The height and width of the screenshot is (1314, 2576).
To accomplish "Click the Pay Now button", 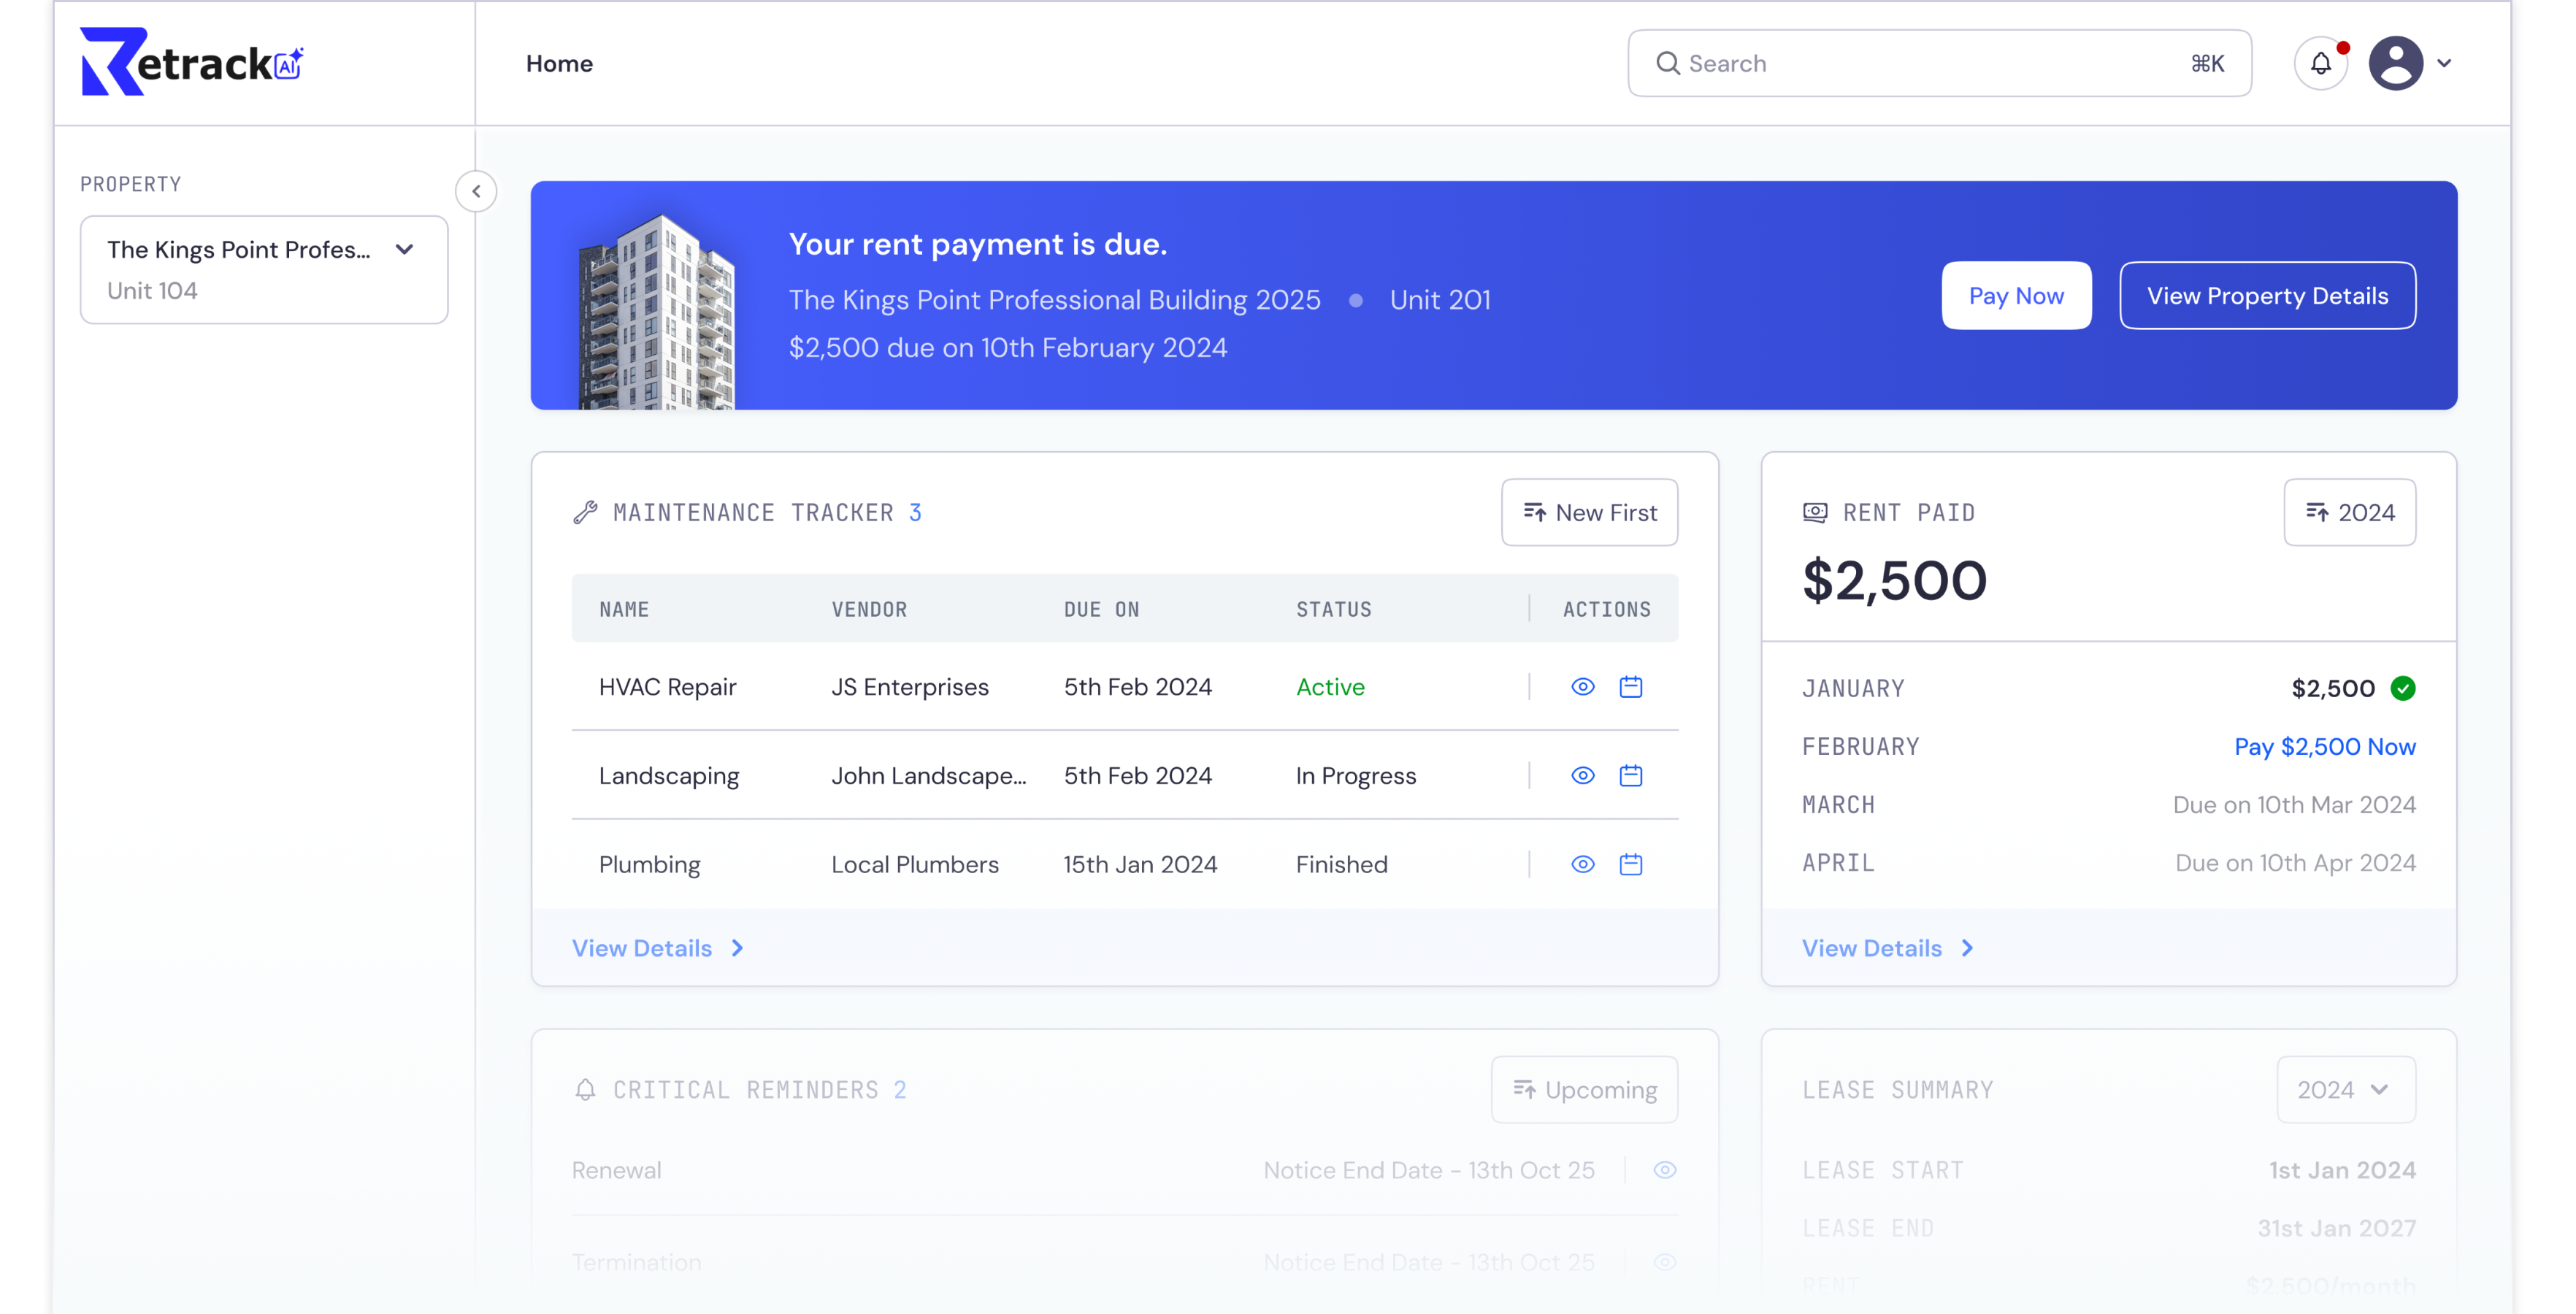I will click(x=2015, y=296).
